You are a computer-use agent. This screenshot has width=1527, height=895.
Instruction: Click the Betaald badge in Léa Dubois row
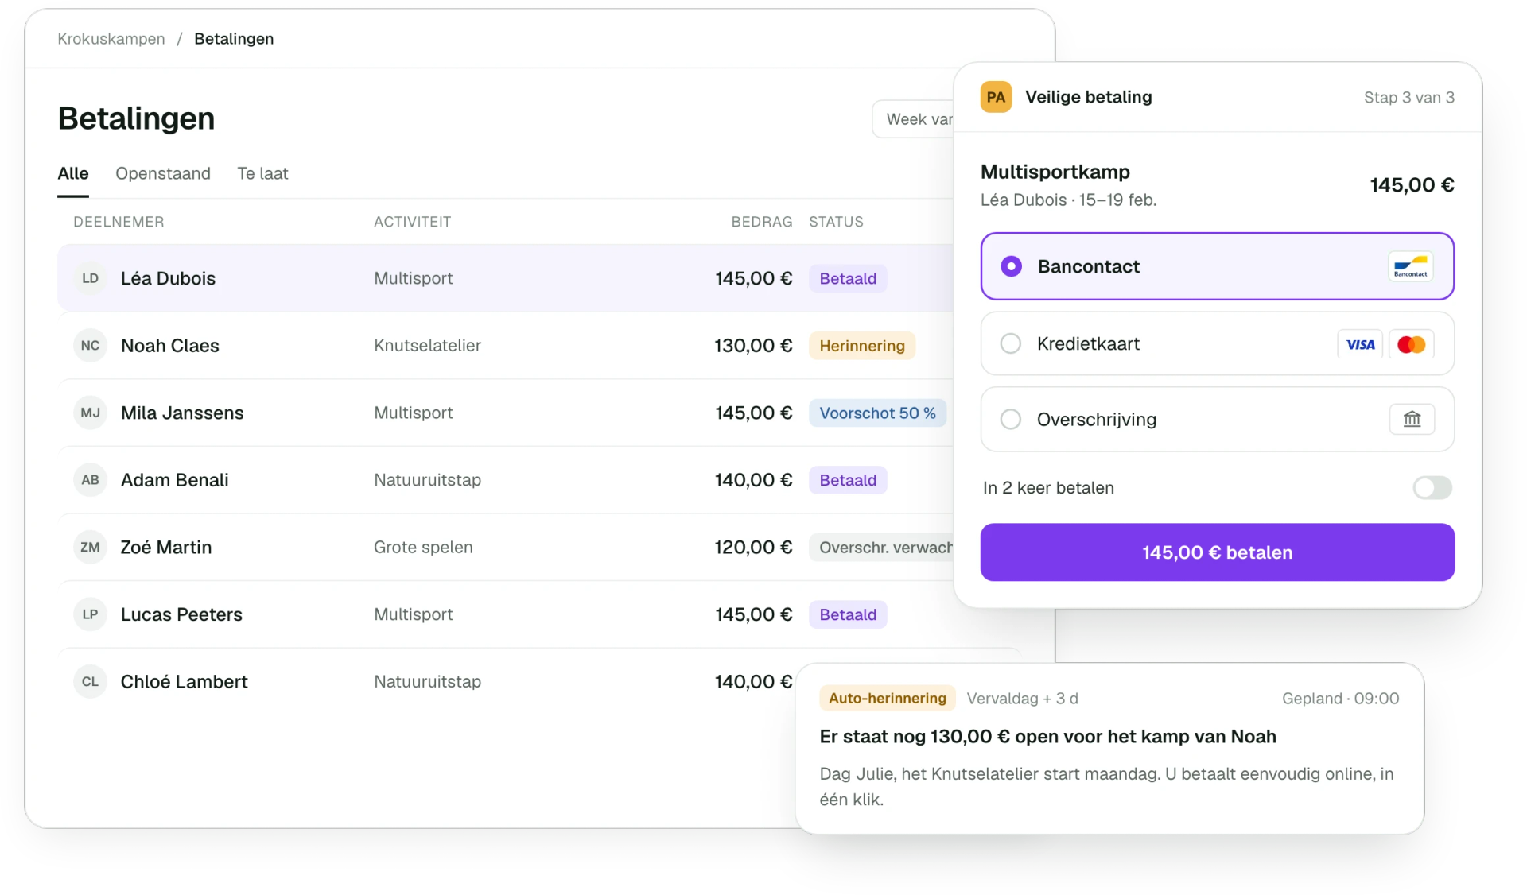click(848, 278)
